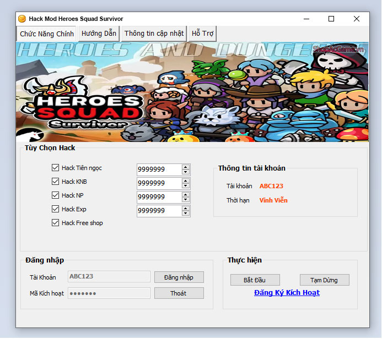Image resolution: width=382 pixels, height=339 pixels.
Task: Click the orange app icon in title bar
Action: point(22,19)
